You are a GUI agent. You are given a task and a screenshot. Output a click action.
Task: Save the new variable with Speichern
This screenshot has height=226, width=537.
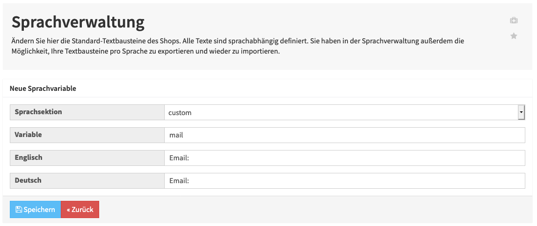35,210
